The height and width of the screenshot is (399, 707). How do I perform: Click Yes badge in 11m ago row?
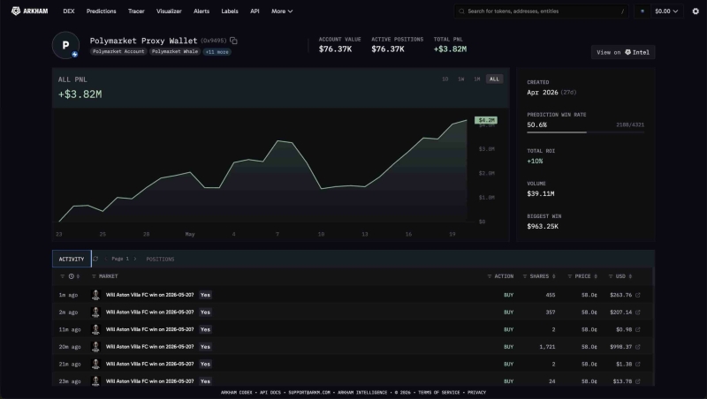pyautogui.click(x=205, y=329)
